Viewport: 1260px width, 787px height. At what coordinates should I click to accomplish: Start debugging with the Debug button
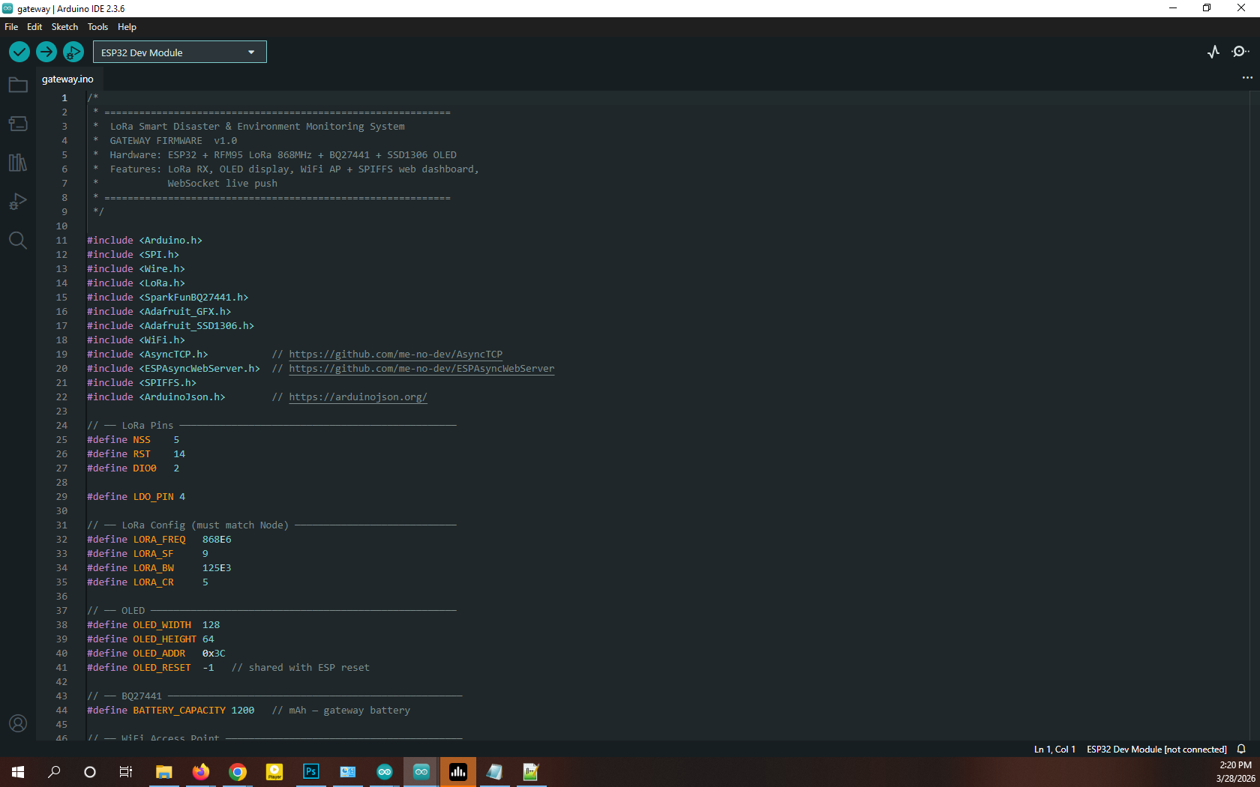point(73,52)
